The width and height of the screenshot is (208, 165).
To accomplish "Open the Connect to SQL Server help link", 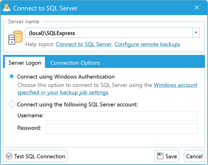I will pyautogui.click(x=84, y=44).
